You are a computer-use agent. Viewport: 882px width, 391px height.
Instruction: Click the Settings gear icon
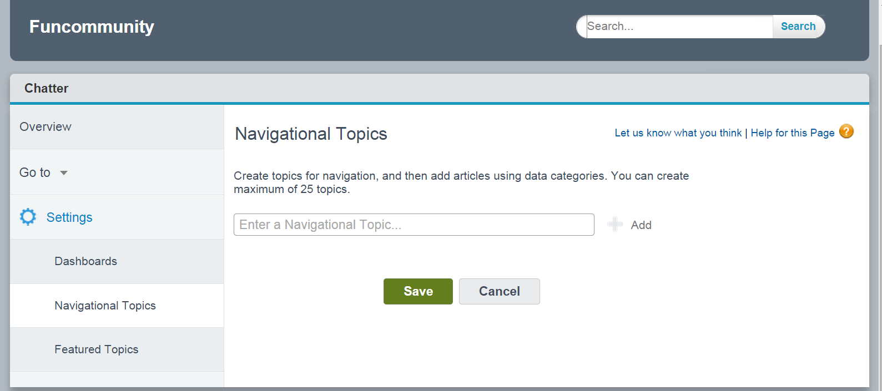(28, 217)
